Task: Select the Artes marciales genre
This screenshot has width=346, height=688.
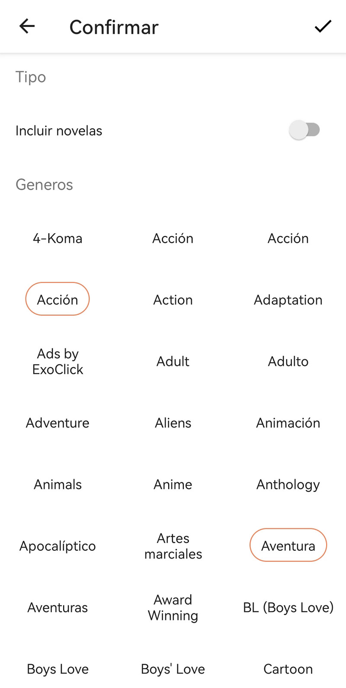Action: tap(173, 546)
